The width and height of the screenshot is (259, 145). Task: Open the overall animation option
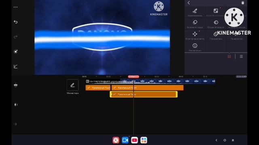coord(216,24)
